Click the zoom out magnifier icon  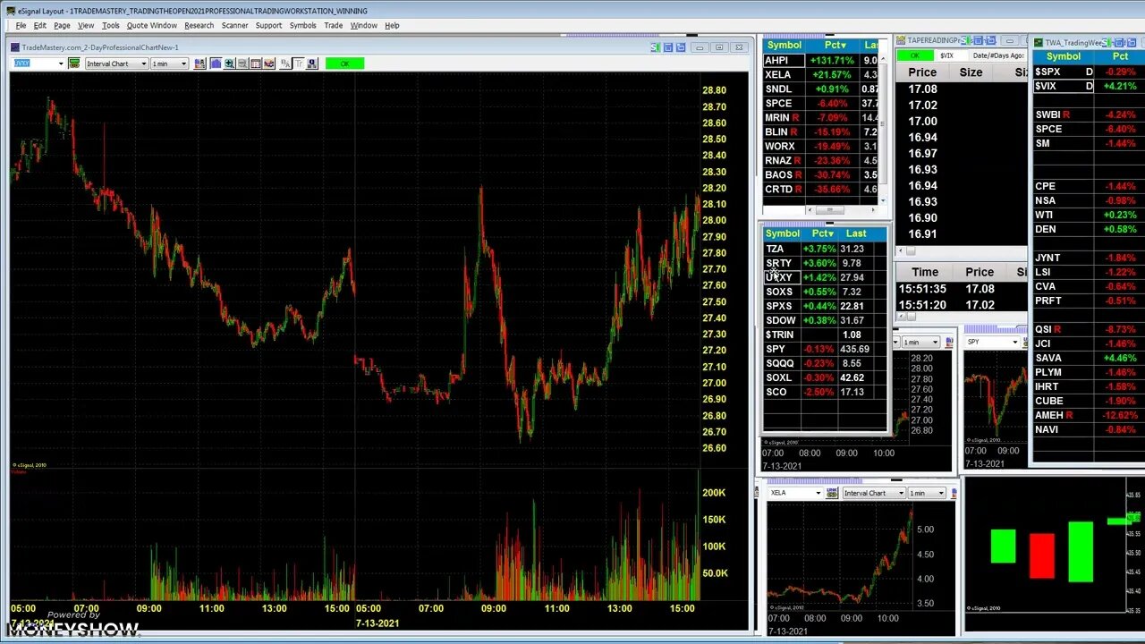[x=242, y=64]
